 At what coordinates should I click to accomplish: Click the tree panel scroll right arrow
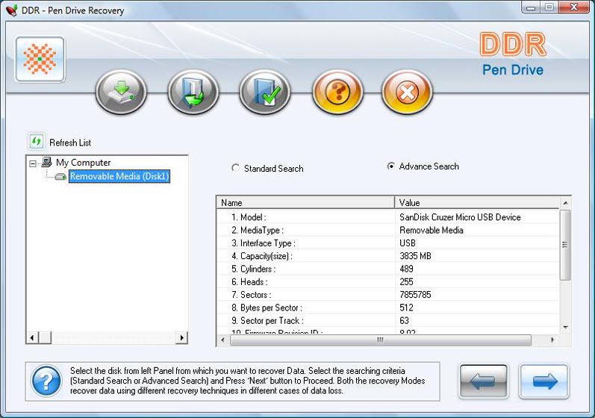(181, 337)
